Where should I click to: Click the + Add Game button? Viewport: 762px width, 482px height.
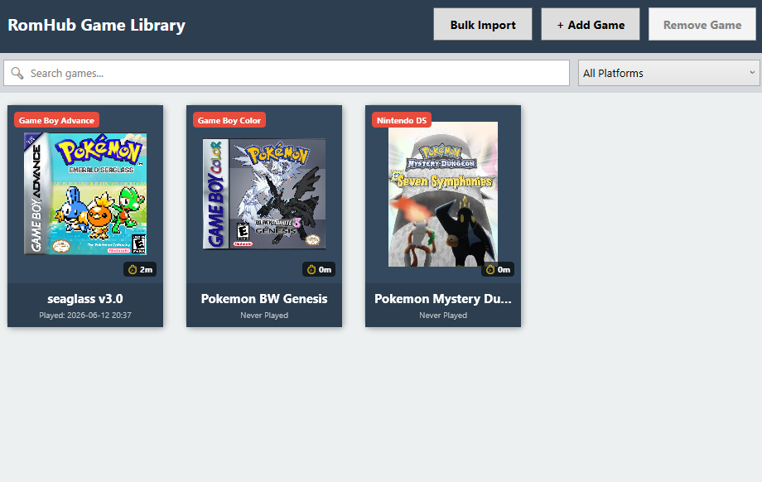(x=591, y=24)
